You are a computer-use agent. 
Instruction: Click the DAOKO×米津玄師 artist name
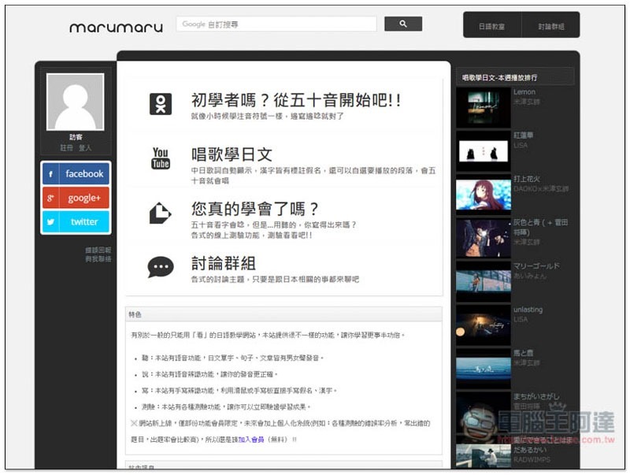(x=541, y=189)
